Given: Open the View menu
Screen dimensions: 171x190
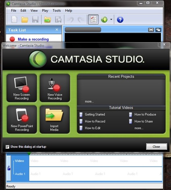Looking at the screenshot, I should pyautogui.click(x=34, y=10).
